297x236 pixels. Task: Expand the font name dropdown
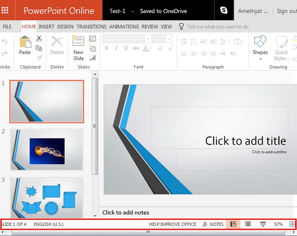coord(148,39)
